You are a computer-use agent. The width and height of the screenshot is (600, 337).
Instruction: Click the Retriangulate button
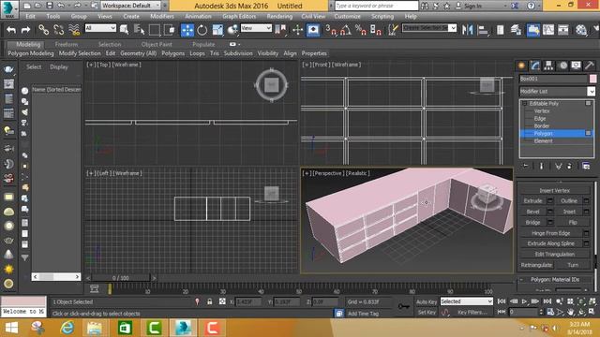[x=536, y=265]
